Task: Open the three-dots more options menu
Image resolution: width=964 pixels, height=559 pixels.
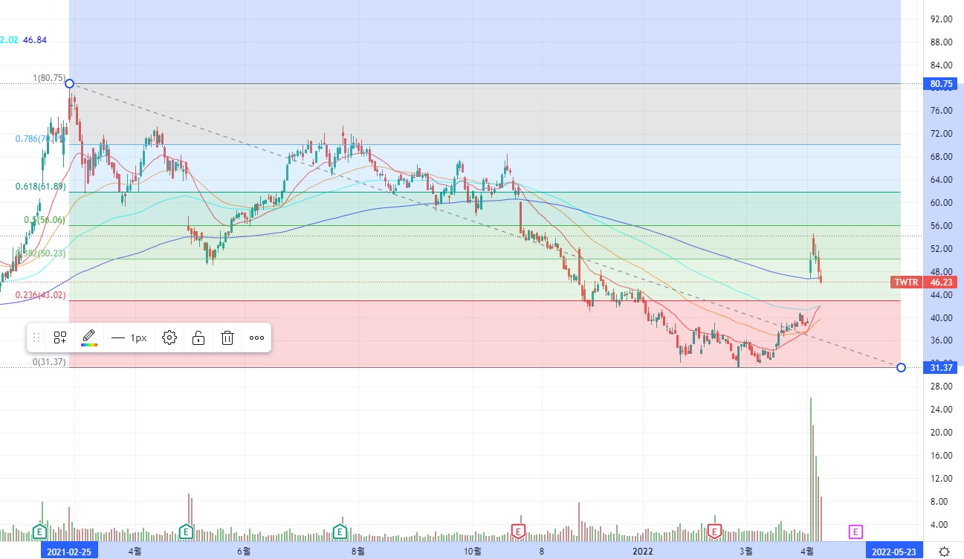Action: coord(256,337)
